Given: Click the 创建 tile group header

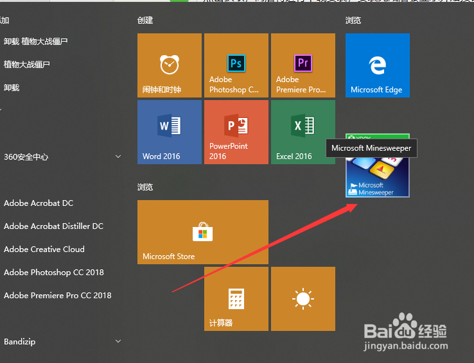Looking at the screenshot, I should [x=145, y=21].
